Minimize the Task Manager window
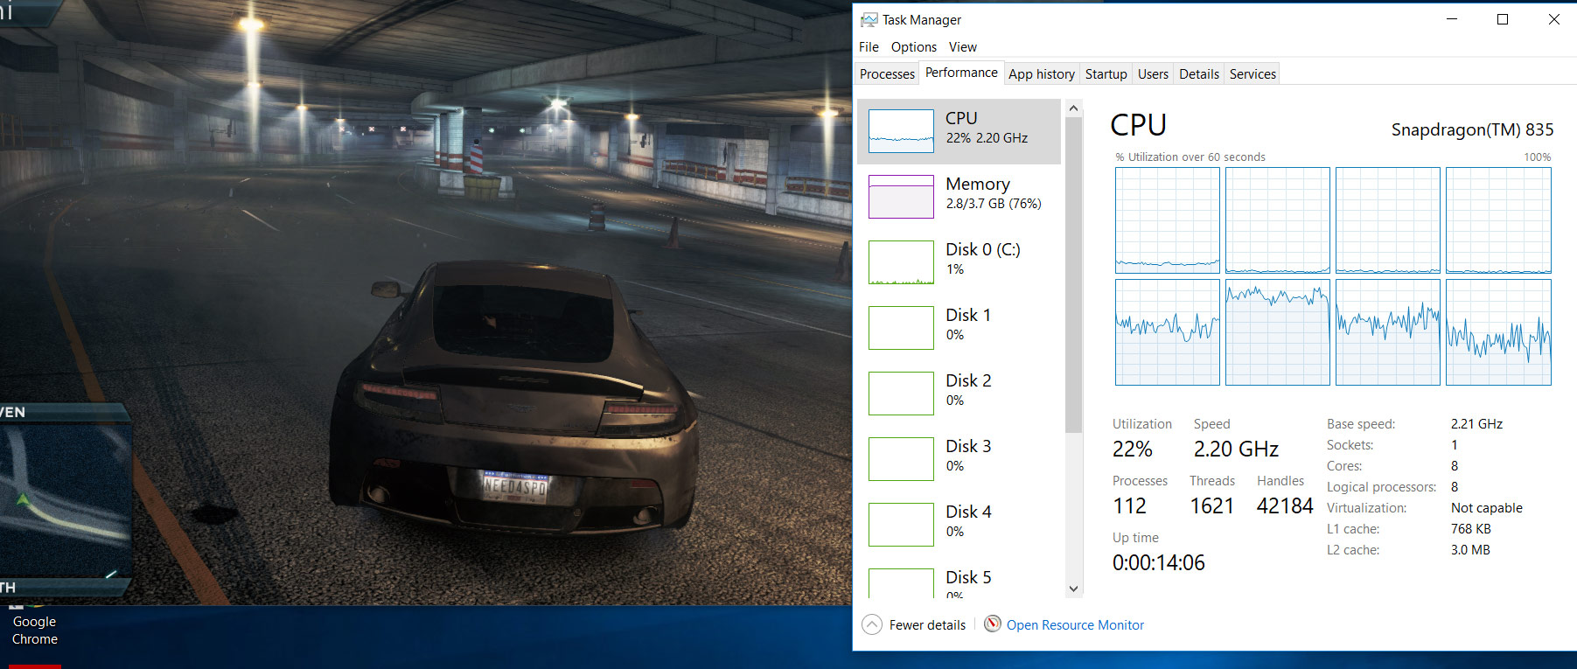Viewport: 1577px width, 669px height. pos(1452,19)
